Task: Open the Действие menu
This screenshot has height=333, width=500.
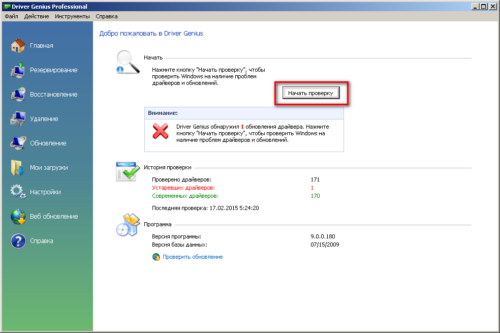Action: click(37, 16)
